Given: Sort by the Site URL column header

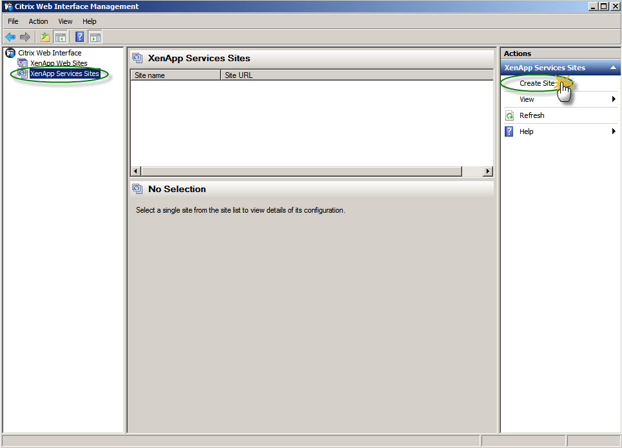Looking at the screenshot, I should point(357,75).
